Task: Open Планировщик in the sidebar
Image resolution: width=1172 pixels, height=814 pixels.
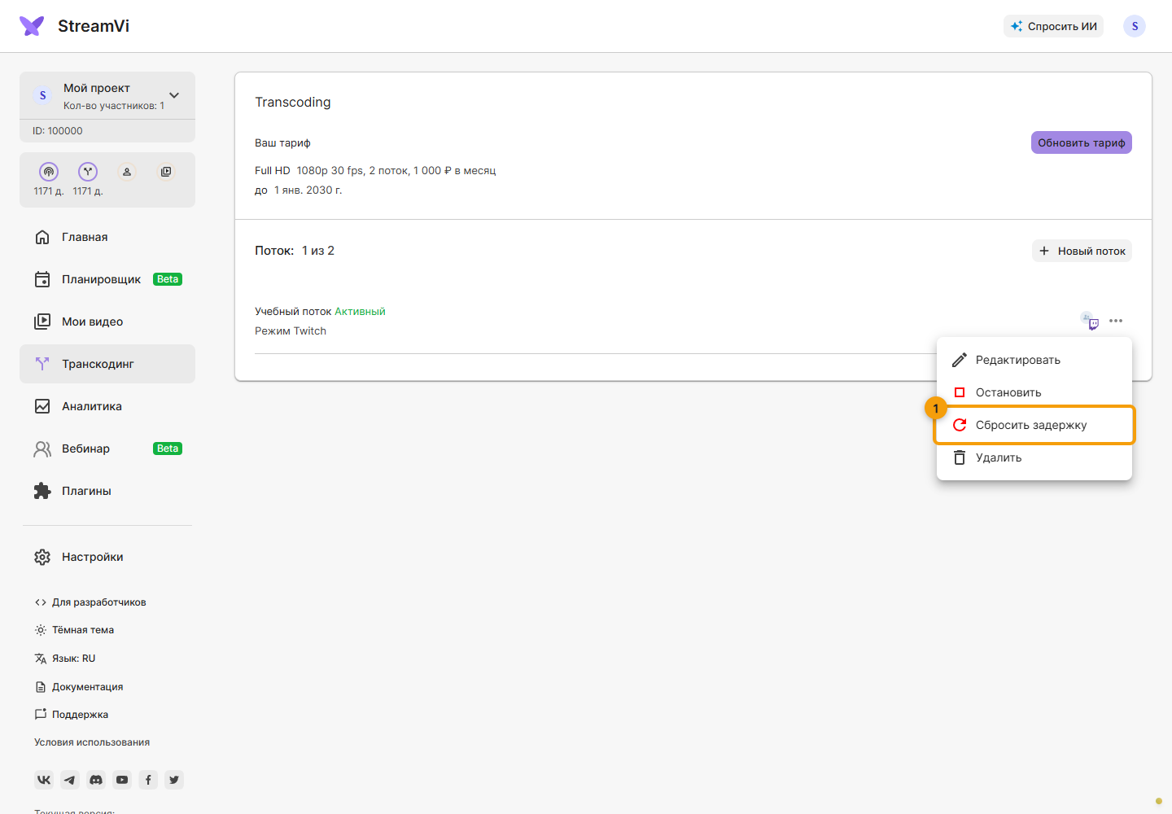Action: tap(107, 279)
